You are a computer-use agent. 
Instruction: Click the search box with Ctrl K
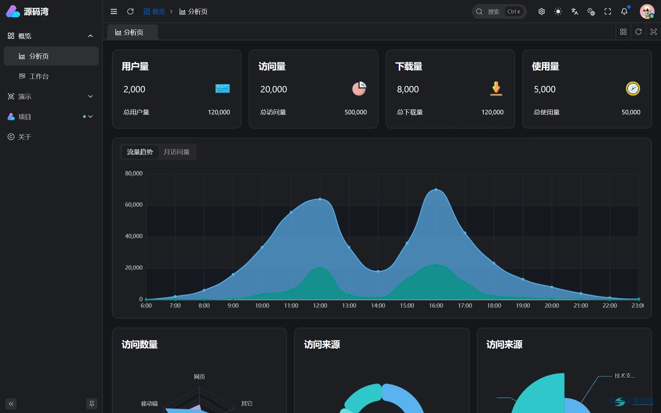pos(499,12)
